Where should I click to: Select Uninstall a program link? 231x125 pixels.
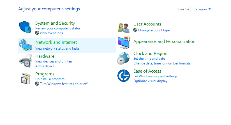click(x=50, y=79)
